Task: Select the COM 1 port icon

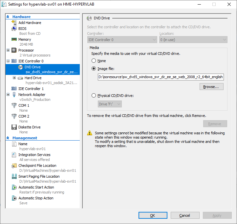Action: pyautogui.click(x=14, y=105)
